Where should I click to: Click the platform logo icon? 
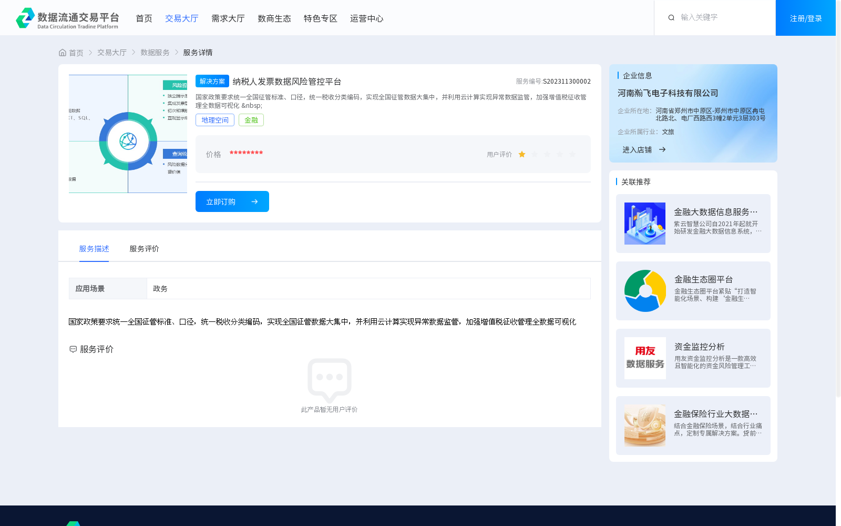[25, 18]
